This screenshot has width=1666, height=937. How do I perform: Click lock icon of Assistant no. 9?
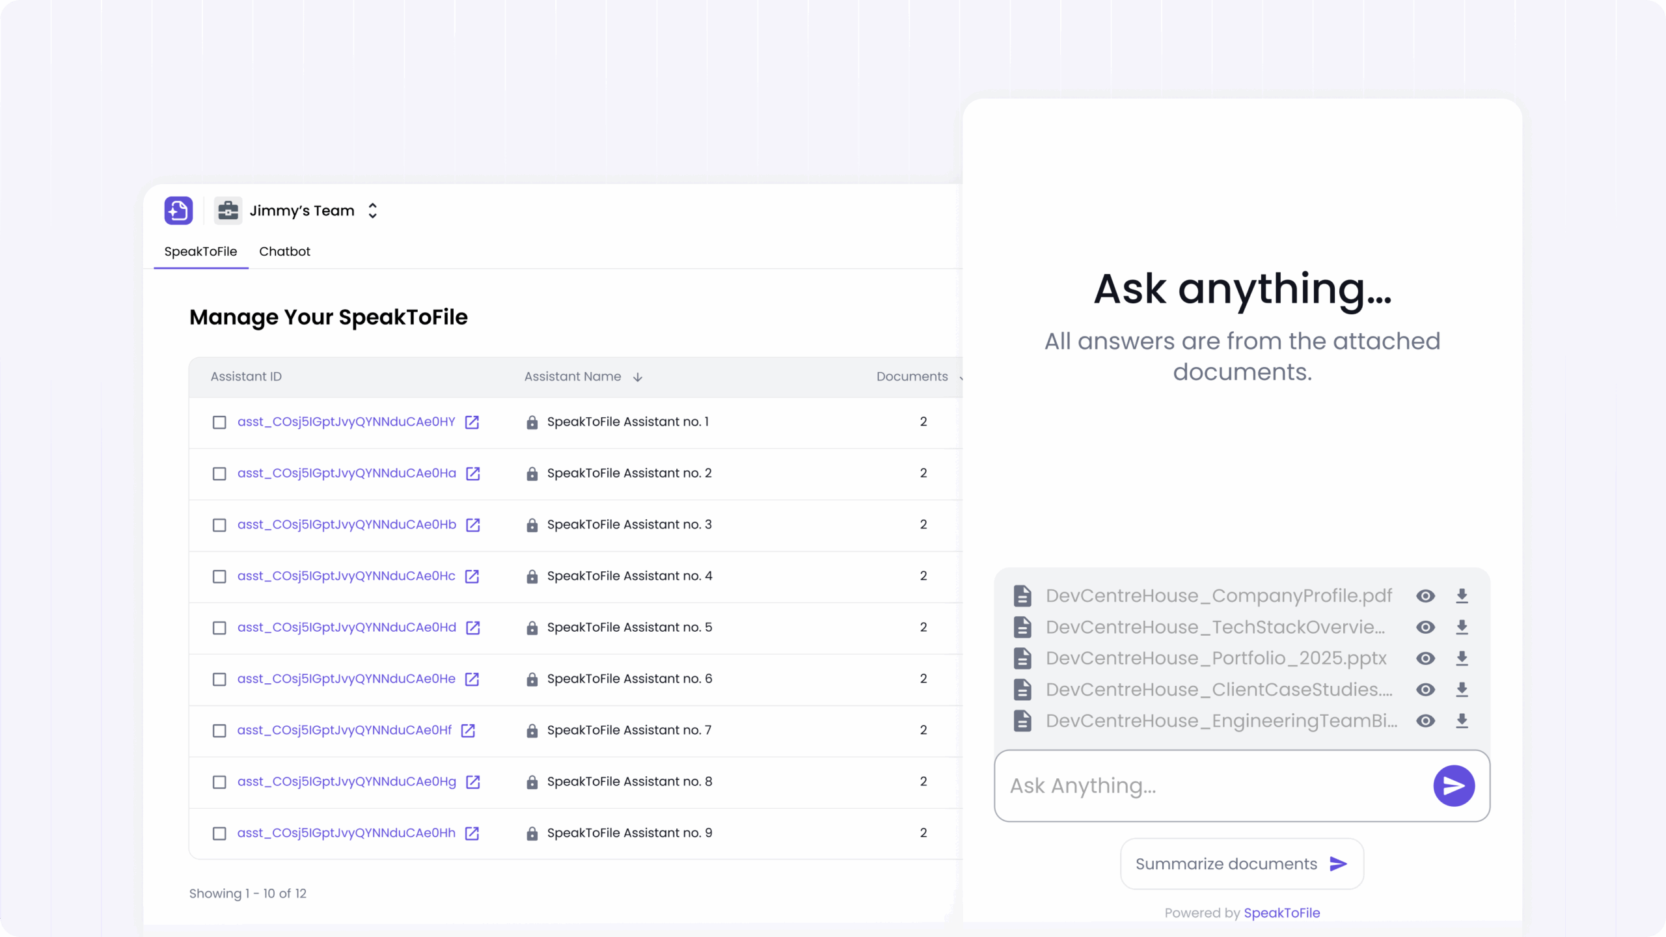[x=532, y=834]
